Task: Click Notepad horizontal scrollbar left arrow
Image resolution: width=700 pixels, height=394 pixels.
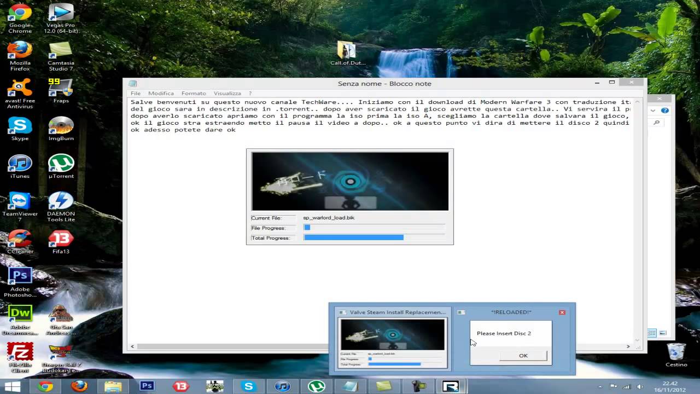Action: (x=132, y=346)
